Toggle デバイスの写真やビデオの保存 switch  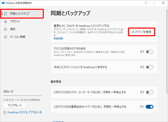[150, 52]
